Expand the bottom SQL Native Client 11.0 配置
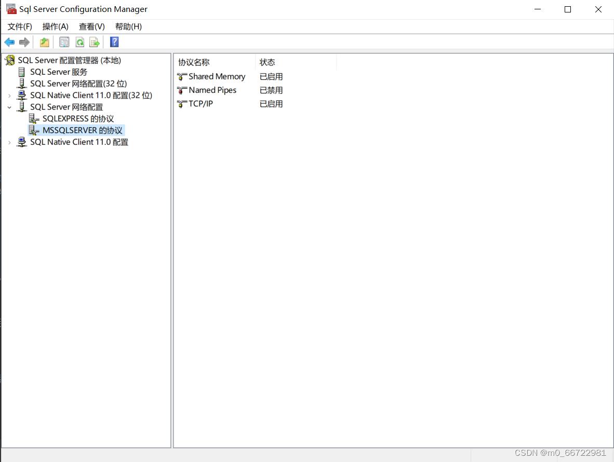 click(10, 142)
